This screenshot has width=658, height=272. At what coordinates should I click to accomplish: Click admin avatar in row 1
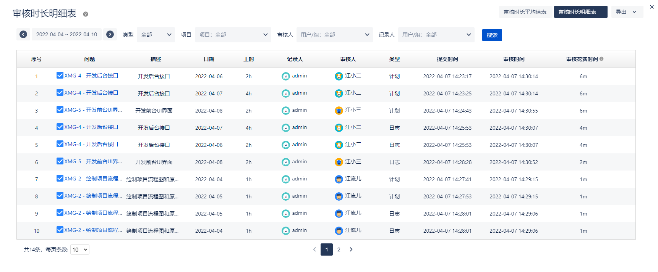tap(286, 76)
